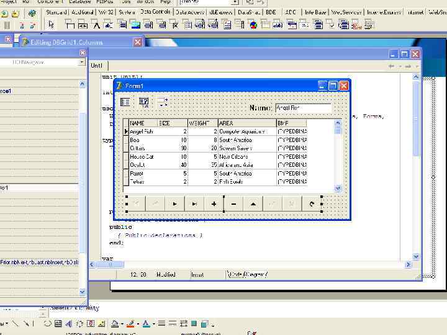
Task: Select the Line drawing tool
Action: [16, 324]
